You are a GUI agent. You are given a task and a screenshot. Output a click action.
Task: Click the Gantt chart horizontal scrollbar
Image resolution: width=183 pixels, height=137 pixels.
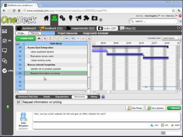pos(135,92)
